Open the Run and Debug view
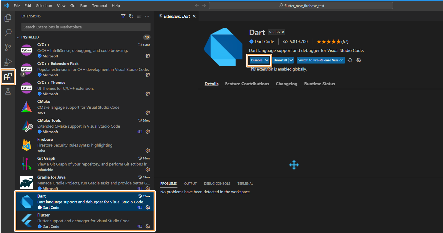Viewport: 443px width, 233px height. (8, 62)
